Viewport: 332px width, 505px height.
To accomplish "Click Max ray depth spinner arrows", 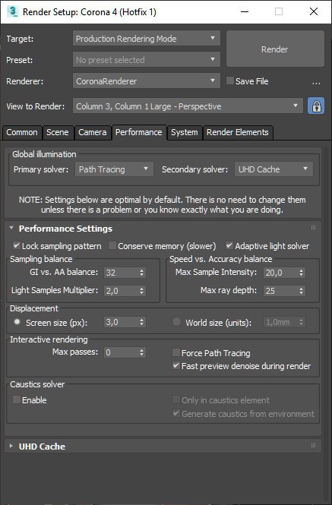I will [x=301, y=291].
